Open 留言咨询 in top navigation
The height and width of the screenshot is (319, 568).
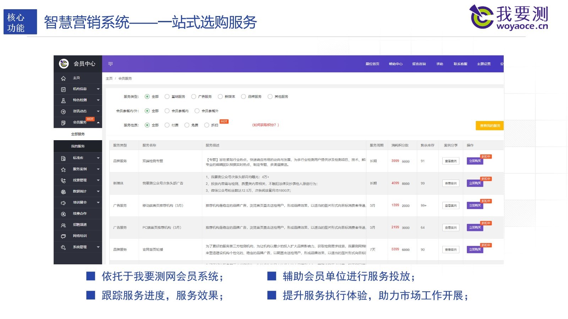tap(419, 64)
